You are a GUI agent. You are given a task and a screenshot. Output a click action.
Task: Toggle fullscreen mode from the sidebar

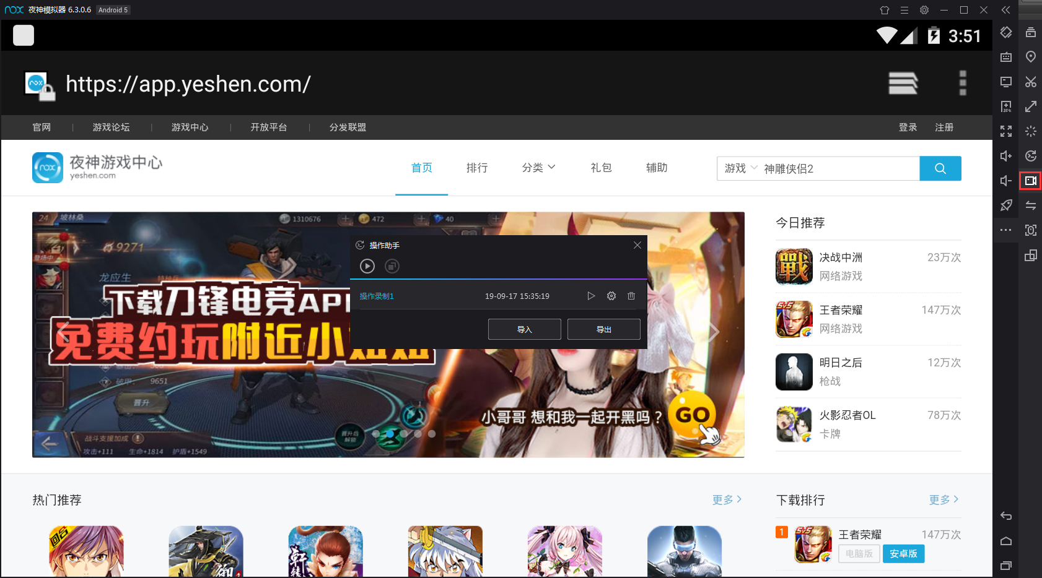1006,131
